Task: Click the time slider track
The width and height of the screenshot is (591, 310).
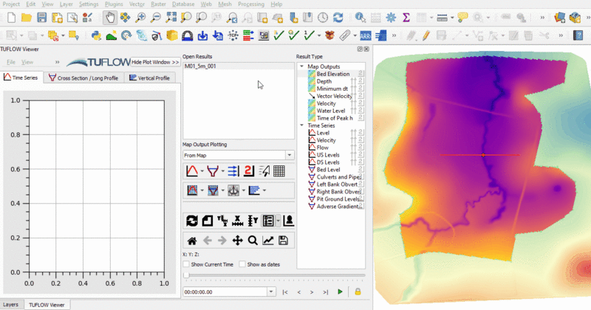Action: click(273, 276)
